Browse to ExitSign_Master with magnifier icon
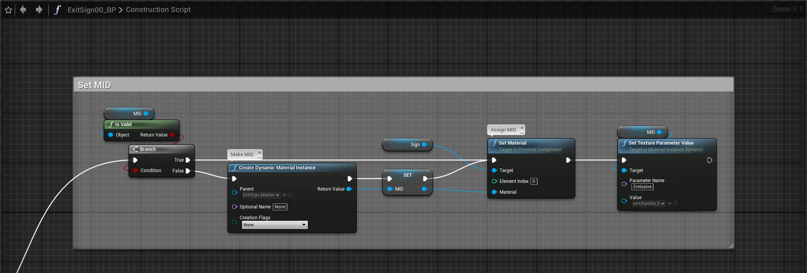This screenshot has height=273, width=807. point(290,195)
